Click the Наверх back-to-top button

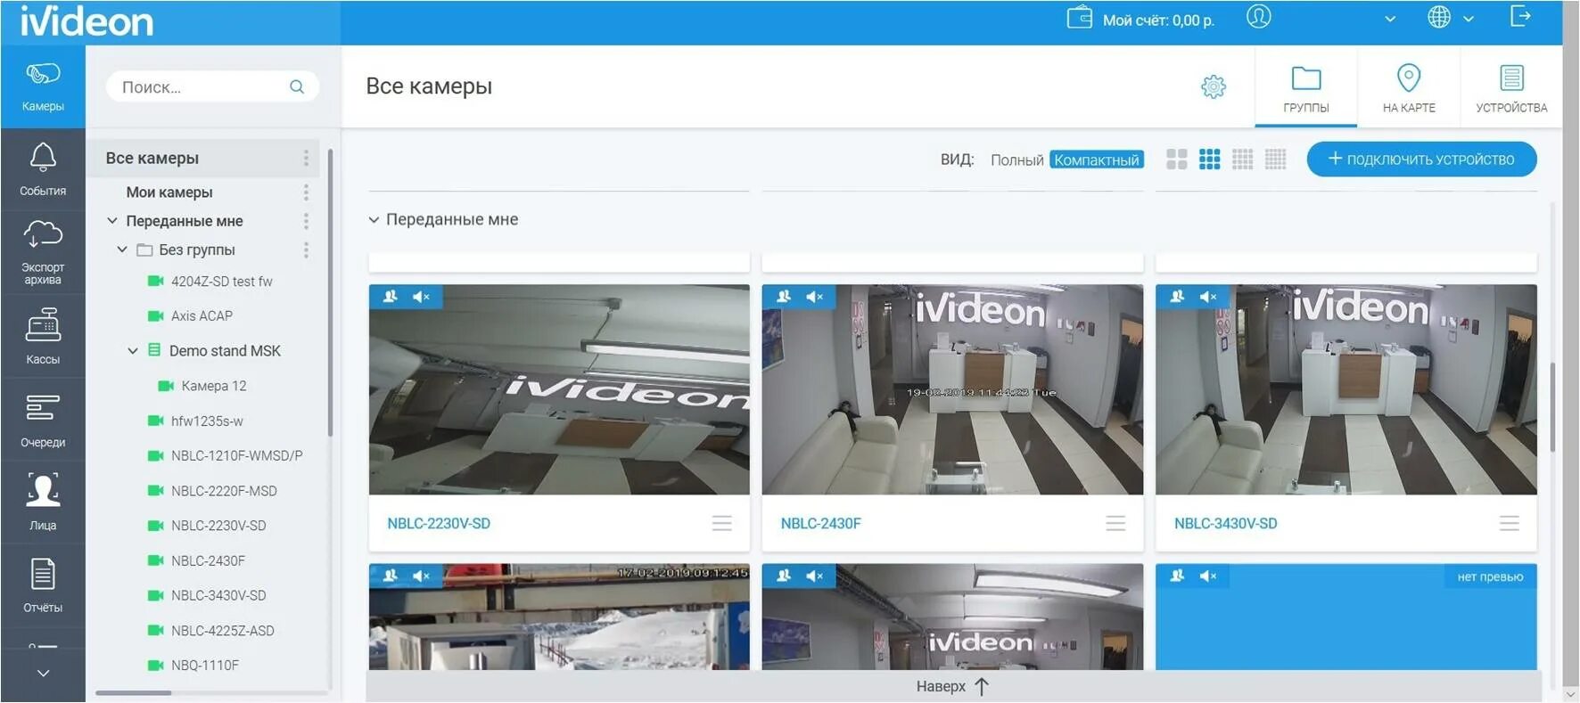952,686
